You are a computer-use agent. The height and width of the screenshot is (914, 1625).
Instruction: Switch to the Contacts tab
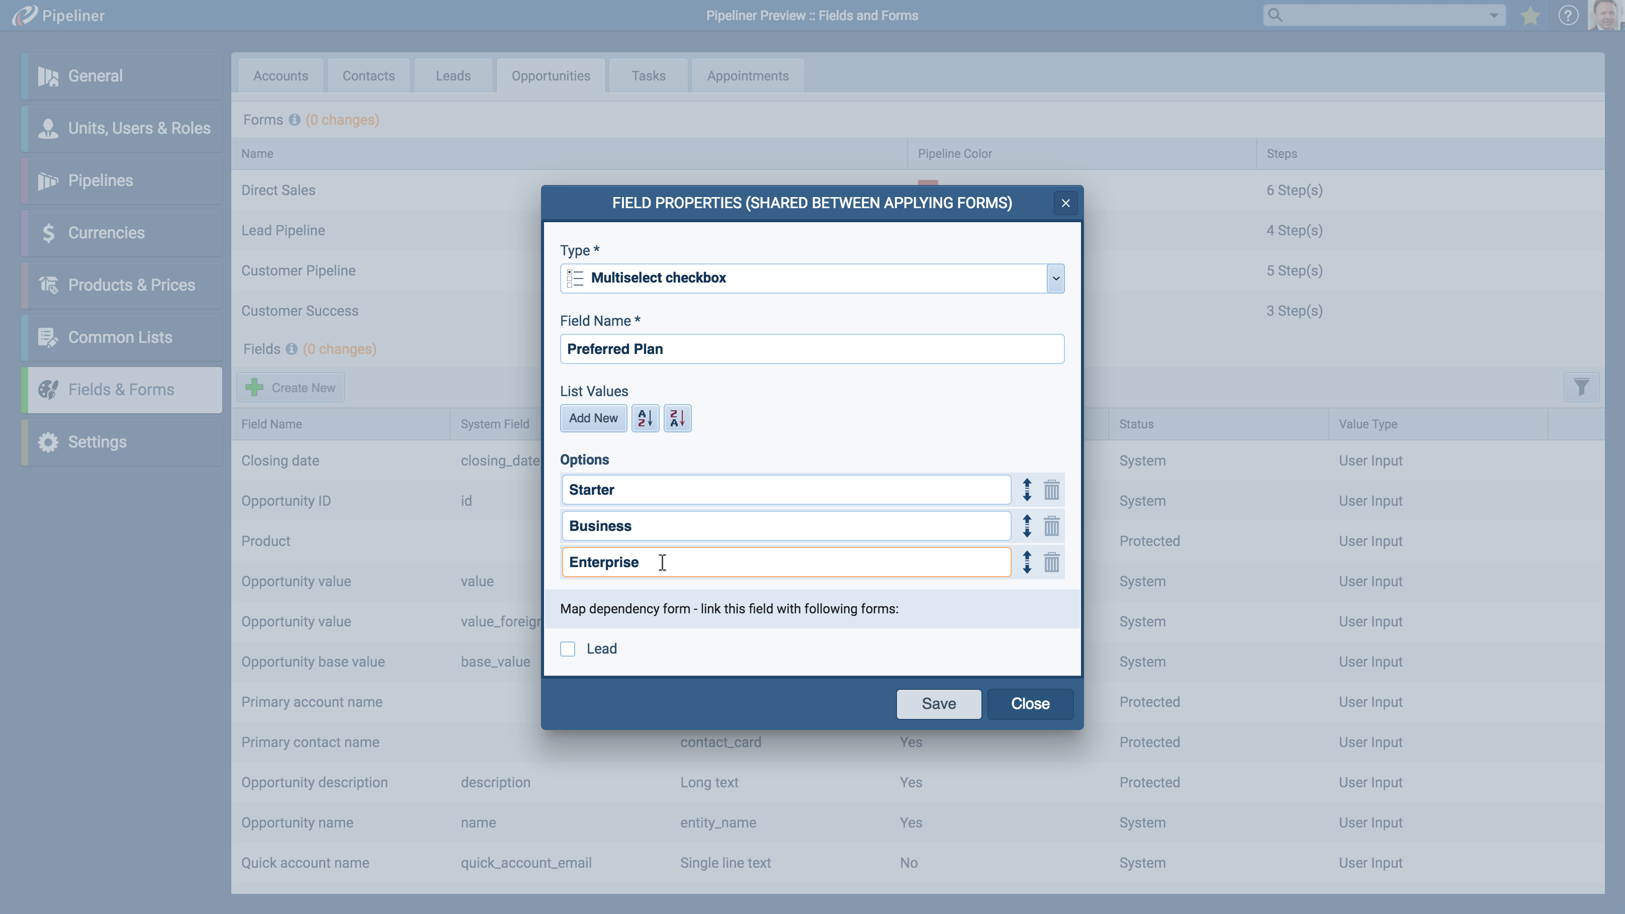369,76
